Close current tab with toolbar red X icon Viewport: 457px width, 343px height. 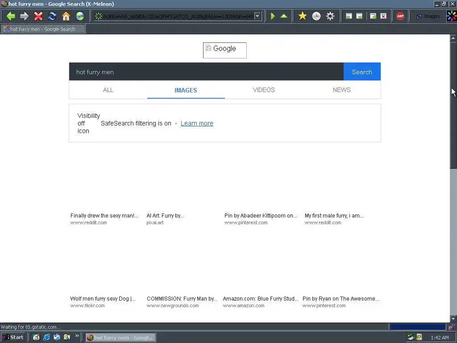(383, 16)
